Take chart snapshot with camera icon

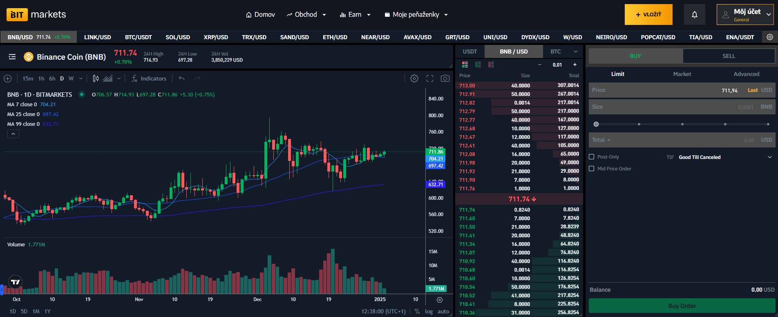pos(445,78)
